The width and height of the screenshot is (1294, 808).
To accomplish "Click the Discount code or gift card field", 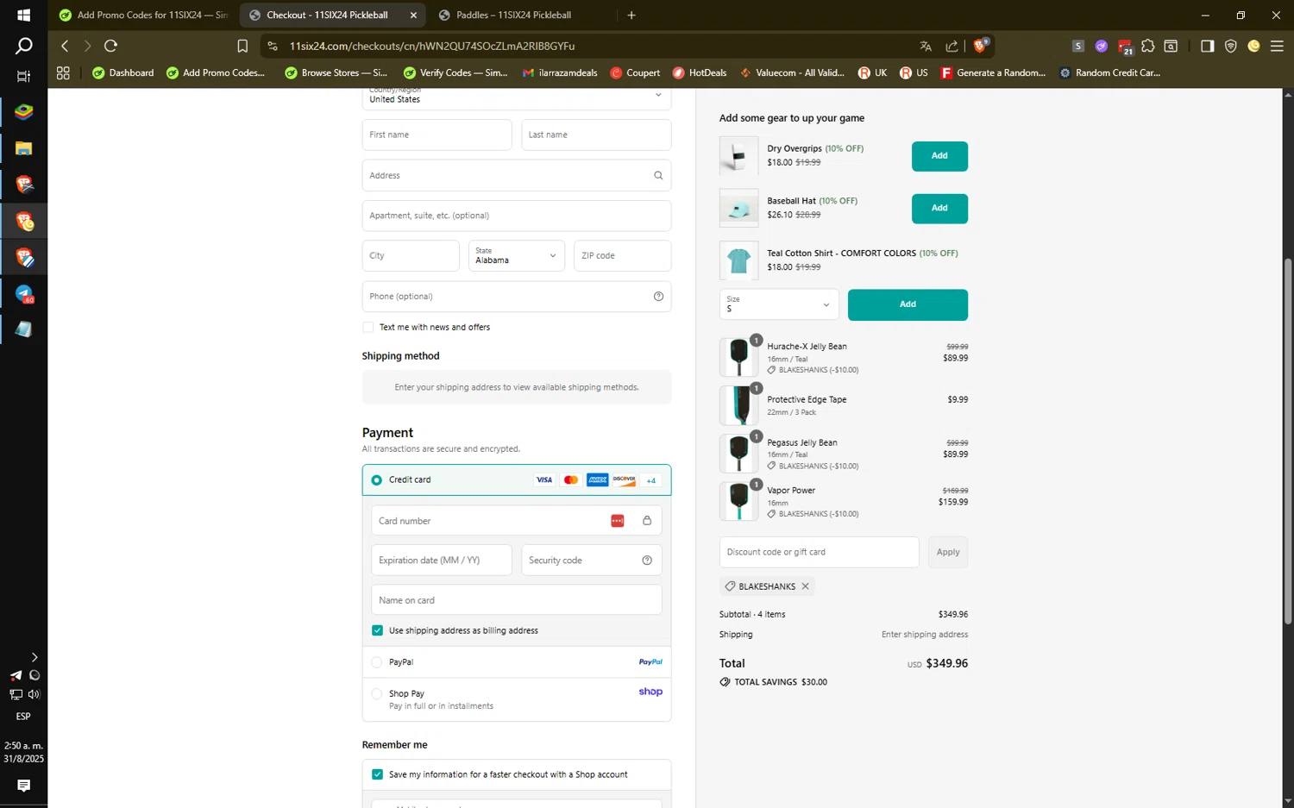I will tap(819, 553).
